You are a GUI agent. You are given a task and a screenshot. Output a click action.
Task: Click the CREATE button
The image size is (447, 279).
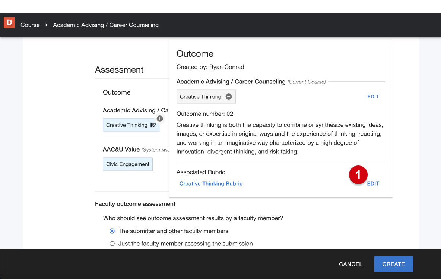(393, 264)
